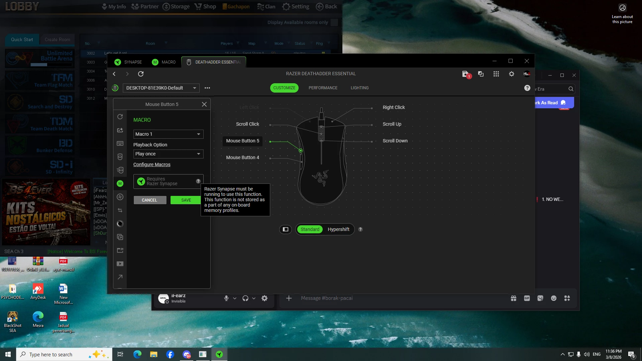Select the Launch Program icon in sidebar
Viewport: 642px width, 361px height.
coord(120,250)
